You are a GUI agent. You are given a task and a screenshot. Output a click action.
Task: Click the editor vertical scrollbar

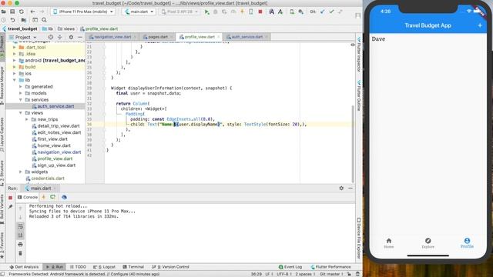pos(353,145)
